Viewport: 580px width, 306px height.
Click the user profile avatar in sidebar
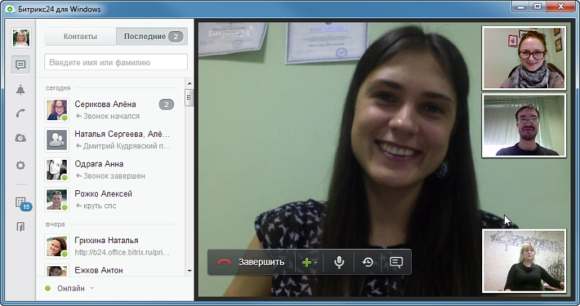coord(21,38)
